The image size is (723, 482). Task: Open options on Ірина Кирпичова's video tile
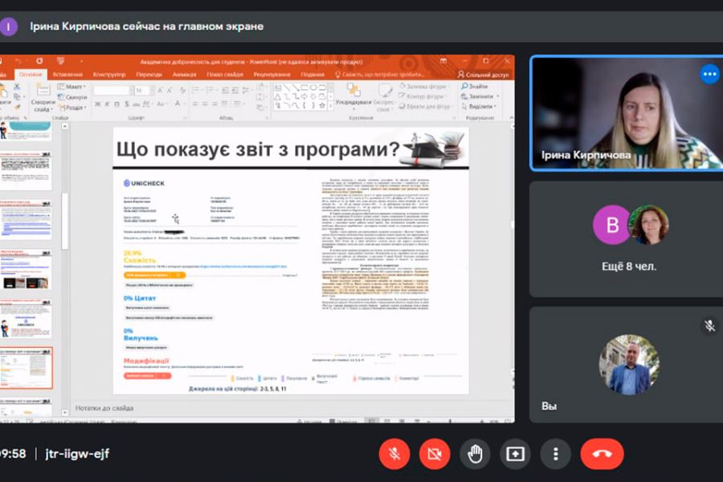pos(709,74)
